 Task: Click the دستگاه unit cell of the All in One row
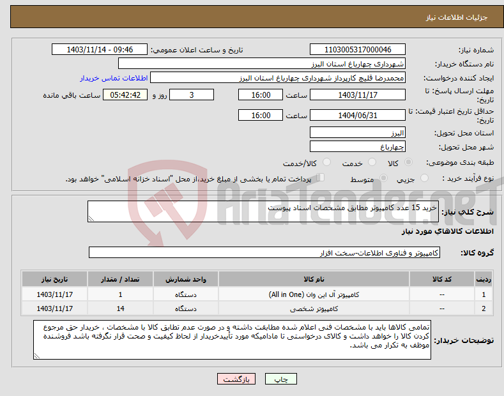(185, 294)
